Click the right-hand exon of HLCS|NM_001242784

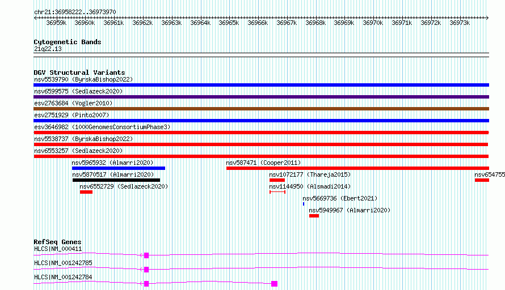[275, 284]
